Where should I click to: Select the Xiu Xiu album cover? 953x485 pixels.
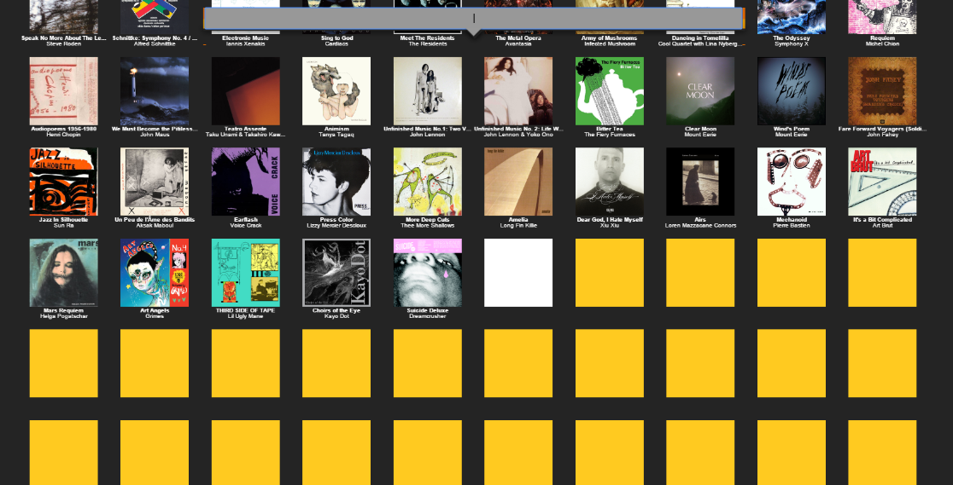pyautogui.click(x=610, y=182)
